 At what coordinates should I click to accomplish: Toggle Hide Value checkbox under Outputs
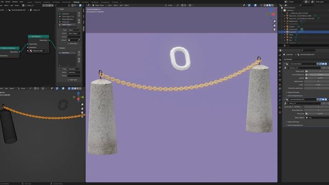click(x=68, y=80)
